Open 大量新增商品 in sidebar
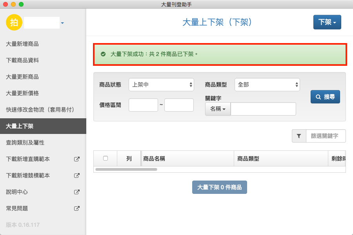 pyautogui.click(x=22, y=44)
